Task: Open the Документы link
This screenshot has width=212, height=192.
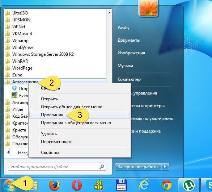Action: pyautogui.click(x=129, y=40)
